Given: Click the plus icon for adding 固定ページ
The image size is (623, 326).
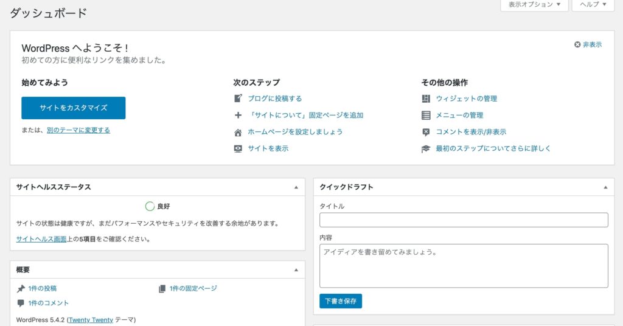Looking at the screenshot, I should pos(238,115).
